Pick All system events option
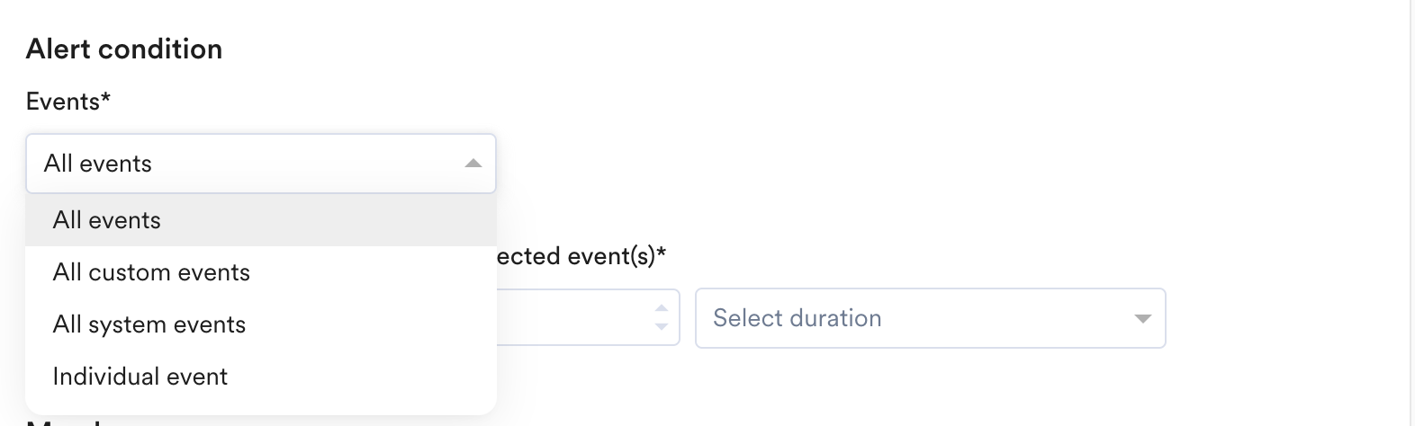Viewport: 1415px width, 426px height. tap(149, 324)
